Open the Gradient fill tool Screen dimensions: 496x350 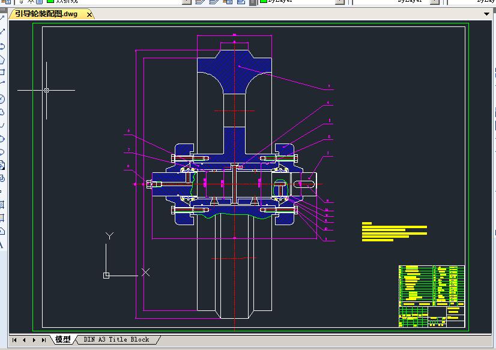tap(2, 218)
